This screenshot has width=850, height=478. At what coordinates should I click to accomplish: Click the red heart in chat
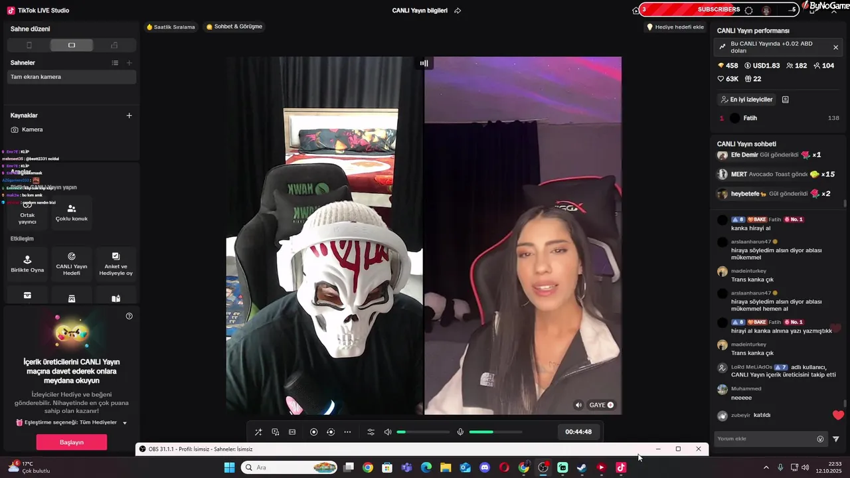pyautogui.click(x=838, y=416)
